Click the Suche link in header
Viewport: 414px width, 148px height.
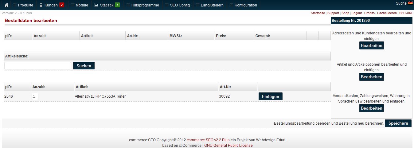[x=401, y=3]
